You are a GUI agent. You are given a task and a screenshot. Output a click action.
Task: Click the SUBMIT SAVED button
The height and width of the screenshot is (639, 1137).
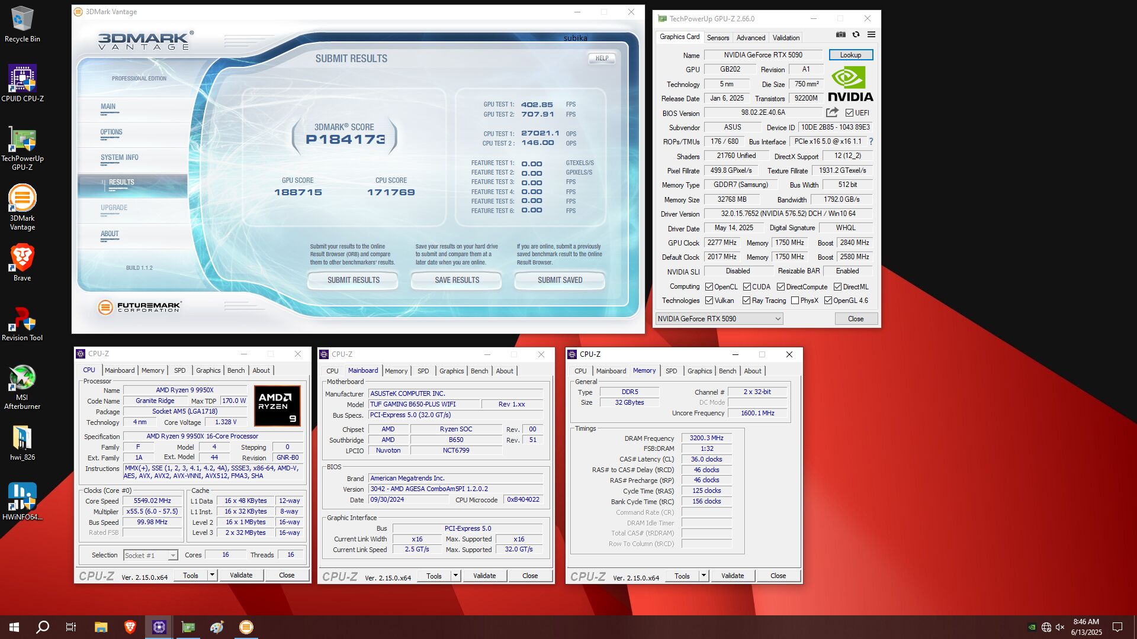(x=560, y=280)
